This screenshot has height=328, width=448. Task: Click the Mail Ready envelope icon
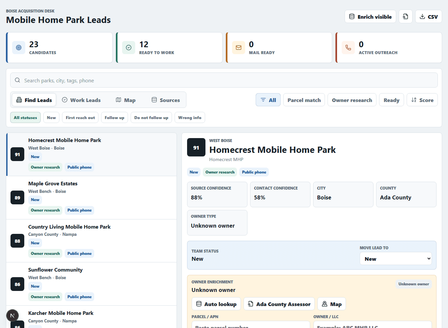coord(239,48)
